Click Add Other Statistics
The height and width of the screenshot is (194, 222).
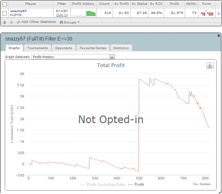click(x=36, y=22)
